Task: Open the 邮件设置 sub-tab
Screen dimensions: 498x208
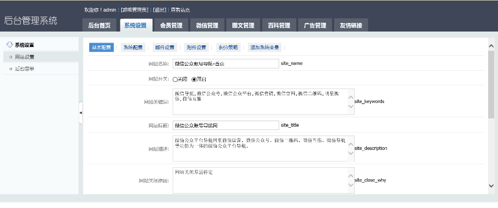Action: coord(165,48)
